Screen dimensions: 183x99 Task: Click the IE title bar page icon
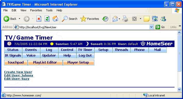(4, 4)
